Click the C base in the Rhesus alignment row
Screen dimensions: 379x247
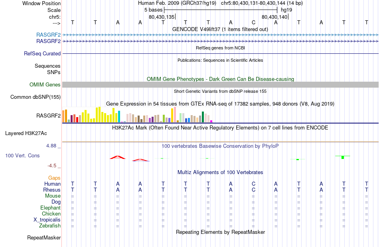253,190
